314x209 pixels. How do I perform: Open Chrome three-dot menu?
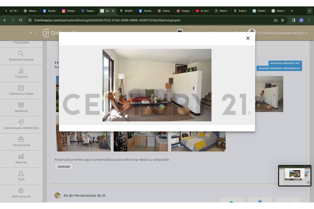point(309,20)
